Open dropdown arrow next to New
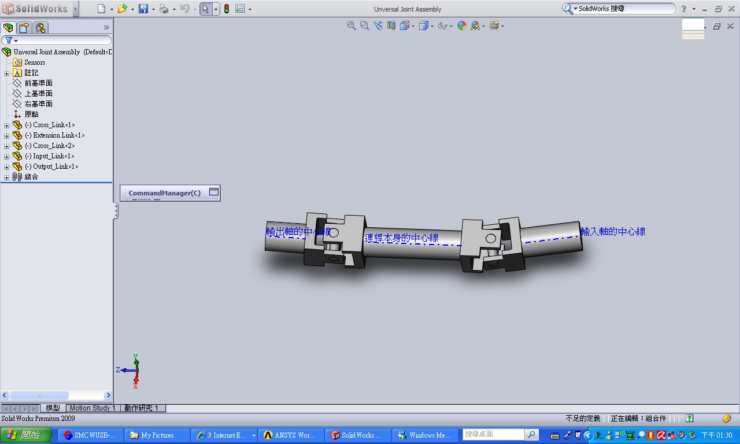The image size is (740, 444). tap(112, 9)
